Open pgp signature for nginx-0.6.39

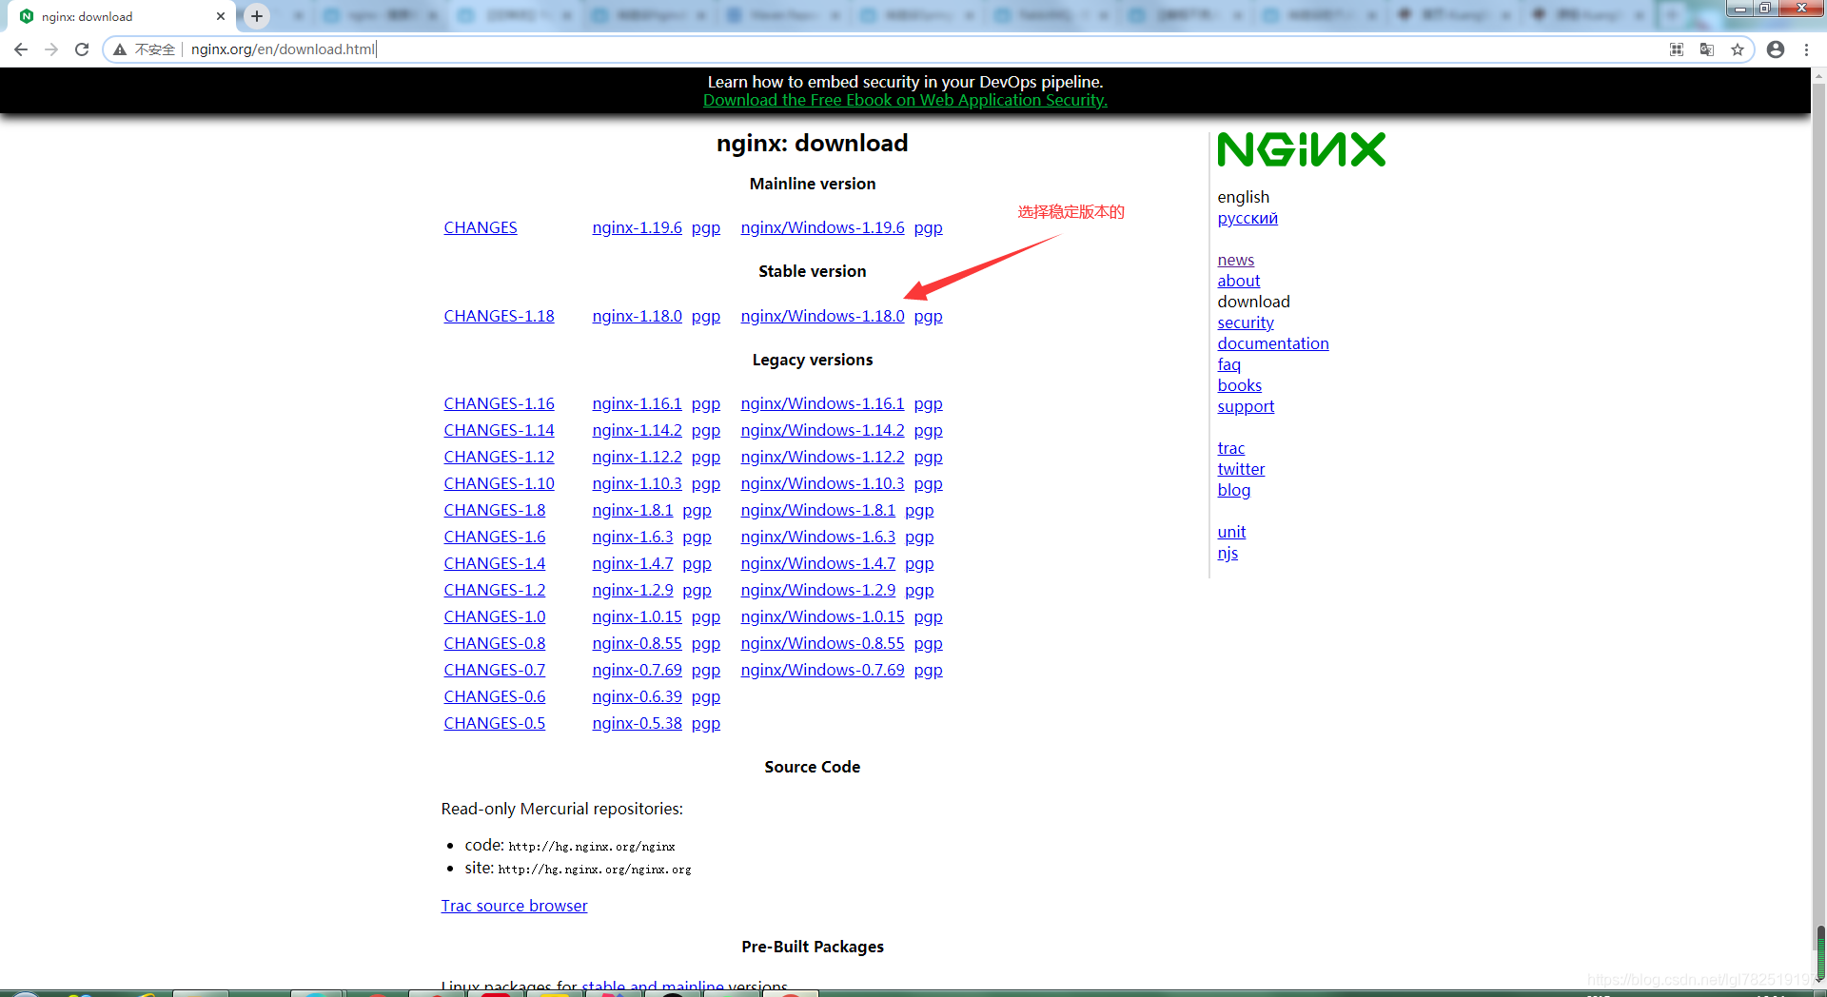click(x=705, y=697)
